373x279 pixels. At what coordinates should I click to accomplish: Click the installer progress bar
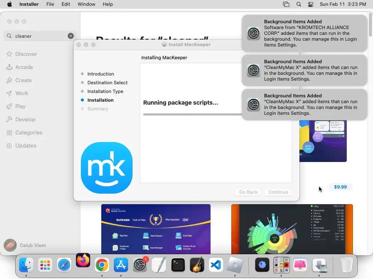pos(192,114)
